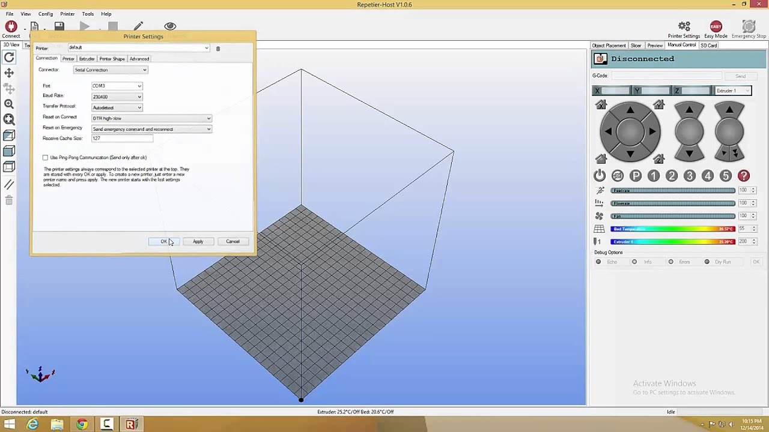Click the Fan speed slider

coord(673,216)
